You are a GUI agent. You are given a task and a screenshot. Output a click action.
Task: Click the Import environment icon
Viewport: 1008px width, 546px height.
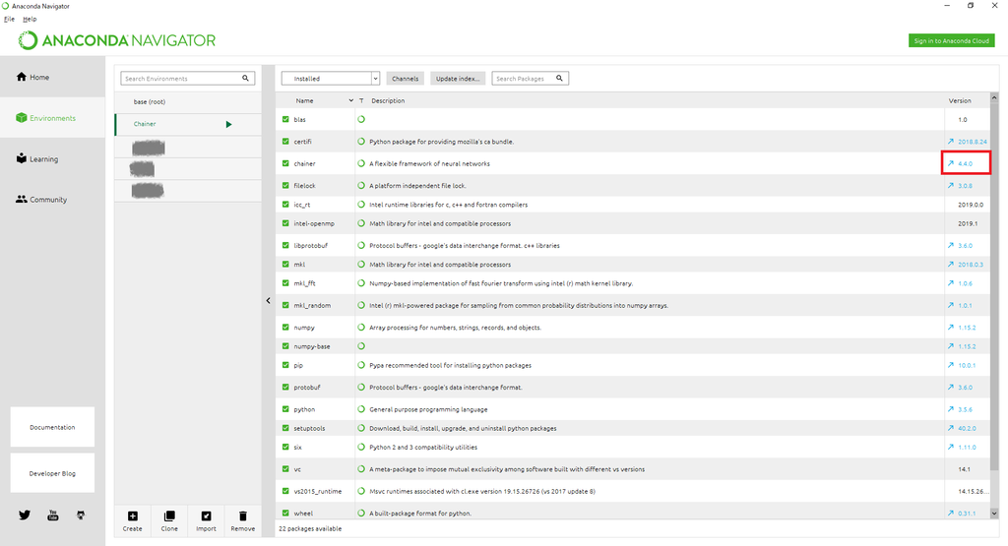pos(206,516)
